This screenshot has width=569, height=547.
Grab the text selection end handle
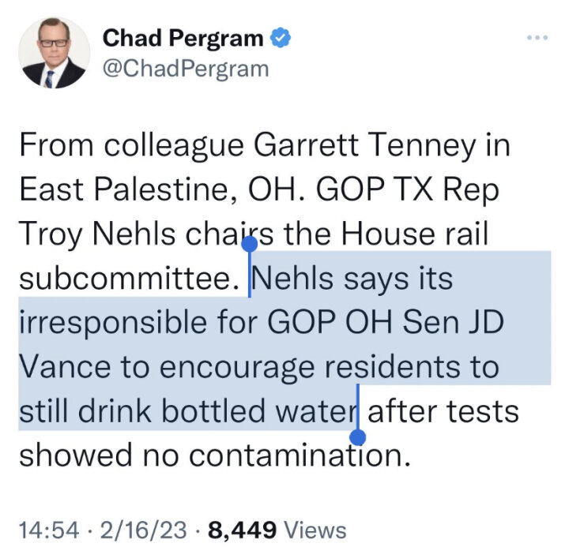[x=359, y=435]
